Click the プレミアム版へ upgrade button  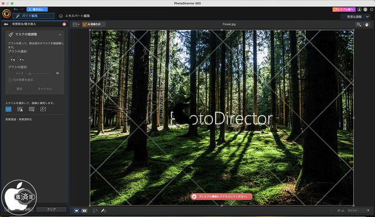344,9
